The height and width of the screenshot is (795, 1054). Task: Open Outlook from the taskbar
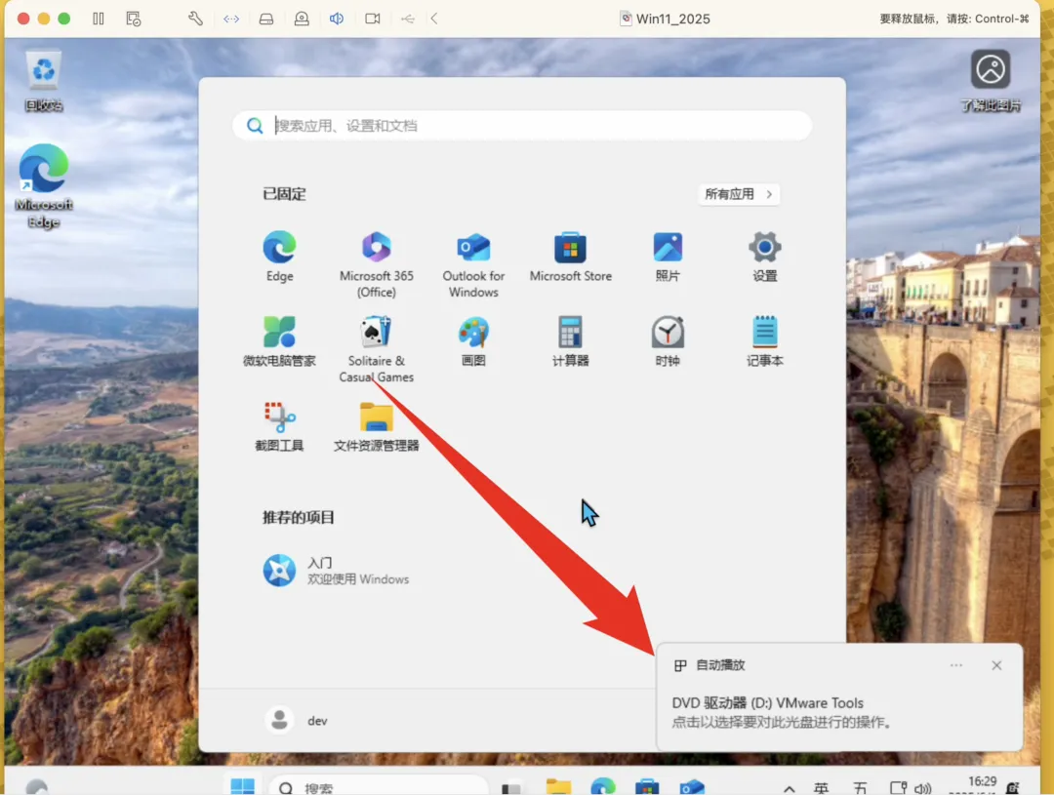[691, 786]
